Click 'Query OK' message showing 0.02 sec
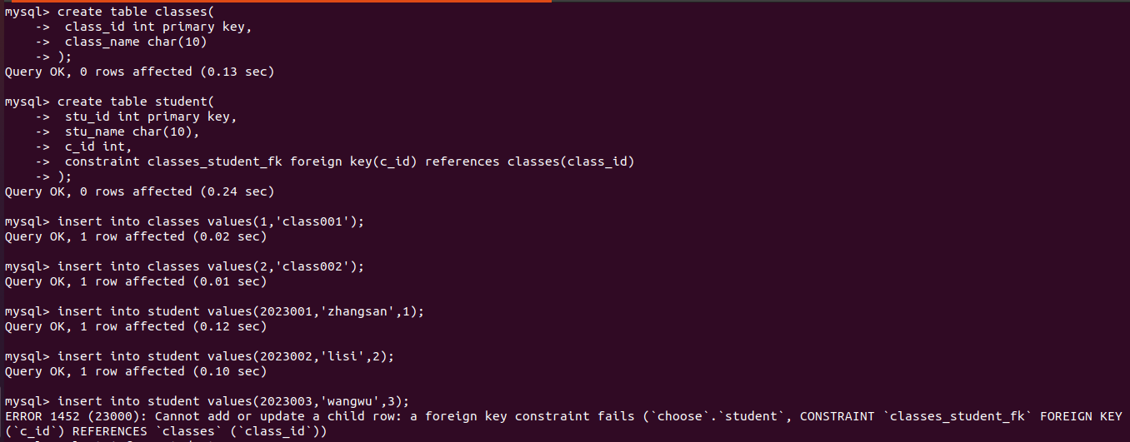The width and height of the screenshot is (1130, 442). coord(136,236)
